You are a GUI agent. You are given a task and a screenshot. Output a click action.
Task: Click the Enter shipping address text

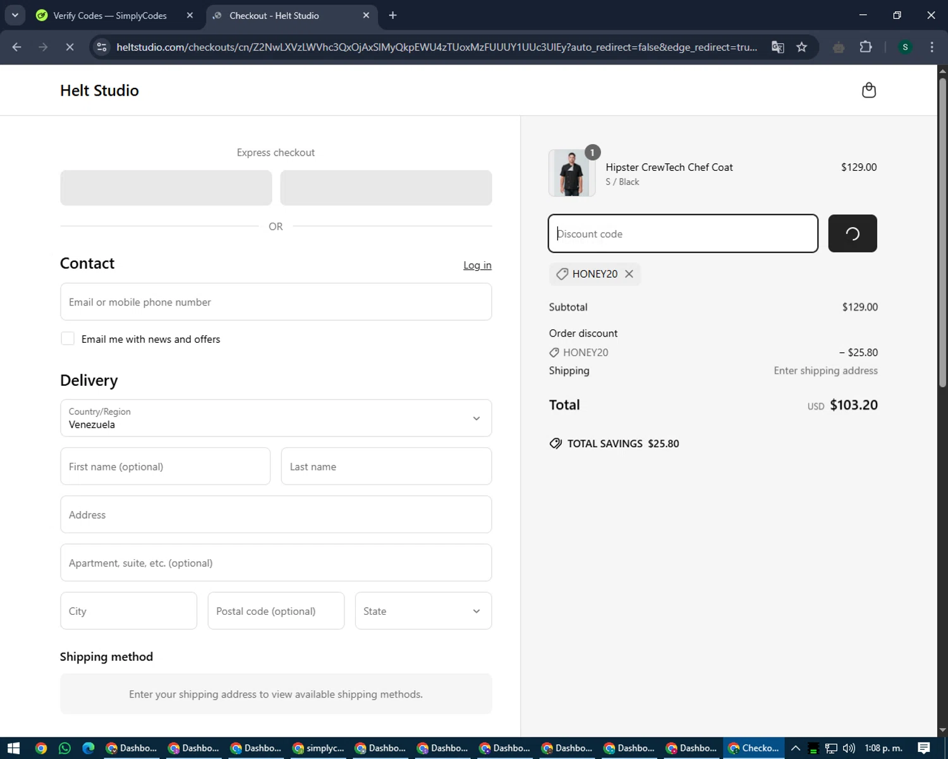(825, 371)
